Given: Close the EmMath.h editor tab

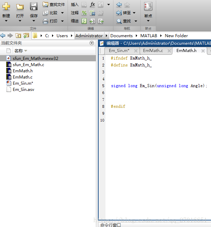Looking at the screenshot, I should 203,51.
